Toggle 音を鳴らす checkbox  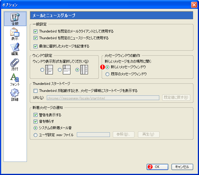(36, 121)
